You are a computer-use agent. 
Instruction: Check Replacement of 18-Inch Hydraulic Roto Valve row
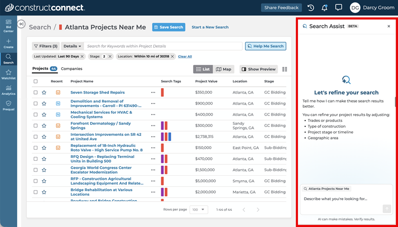(35, 148)
